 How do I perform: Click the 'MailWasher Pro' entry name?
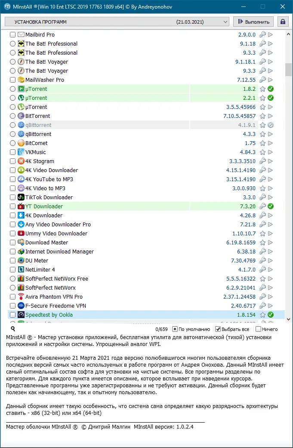coord(45,80)
